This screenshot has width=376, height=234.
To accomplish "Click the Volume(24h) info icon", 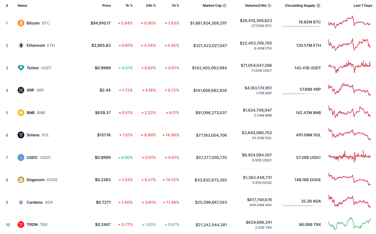I will (x=269, y=6).
